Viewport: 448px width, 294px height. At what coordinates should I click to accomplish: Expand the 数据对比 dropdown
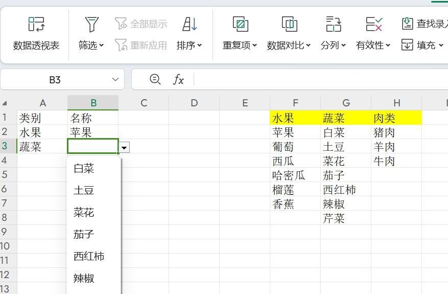point(308,45)
